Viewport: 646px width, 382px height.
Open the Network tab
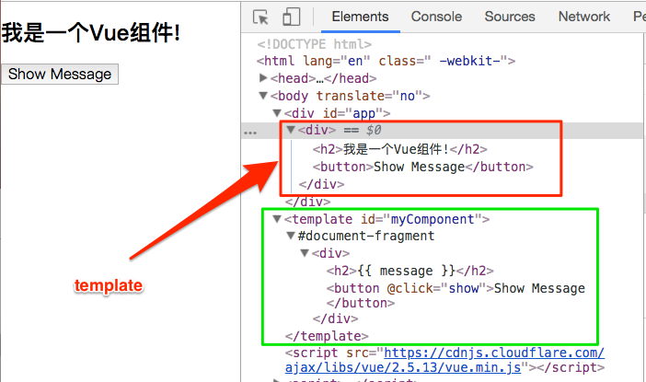point(583,17)
